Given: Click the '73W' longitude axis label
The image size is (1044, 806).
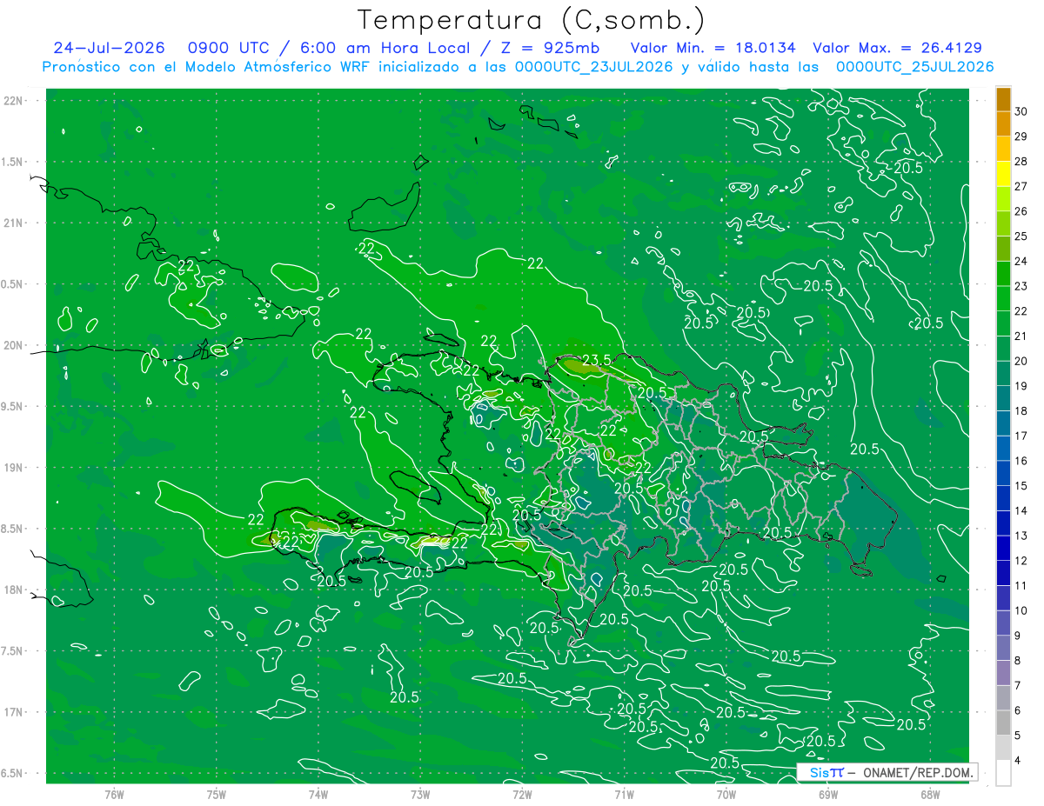Looking at the screenshot, I should click(x=420, y=794).
